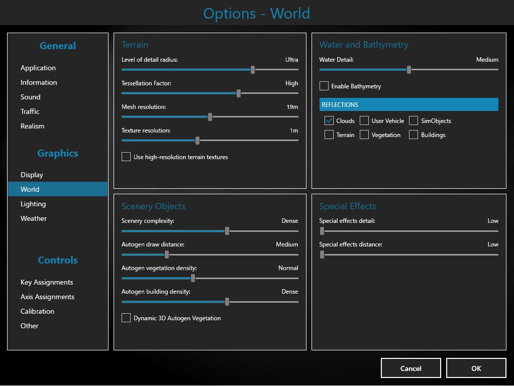This screenshot has height=386, width=514.
Task: Click the Water Detail slider handle
Action: pyautogui.click(x=409, y=70)
